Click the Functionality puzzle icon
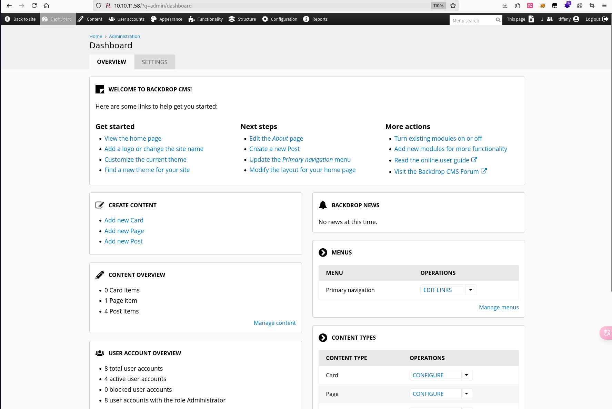Viewport: 612px width, 409px height. (x=192, y=19)
